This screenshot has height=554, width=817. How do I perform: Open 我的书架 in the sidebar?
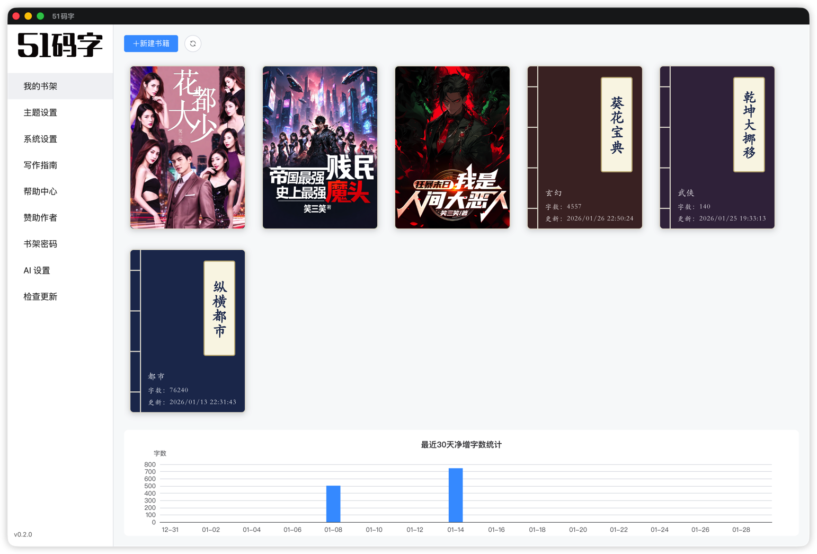(x=40, y=86)
